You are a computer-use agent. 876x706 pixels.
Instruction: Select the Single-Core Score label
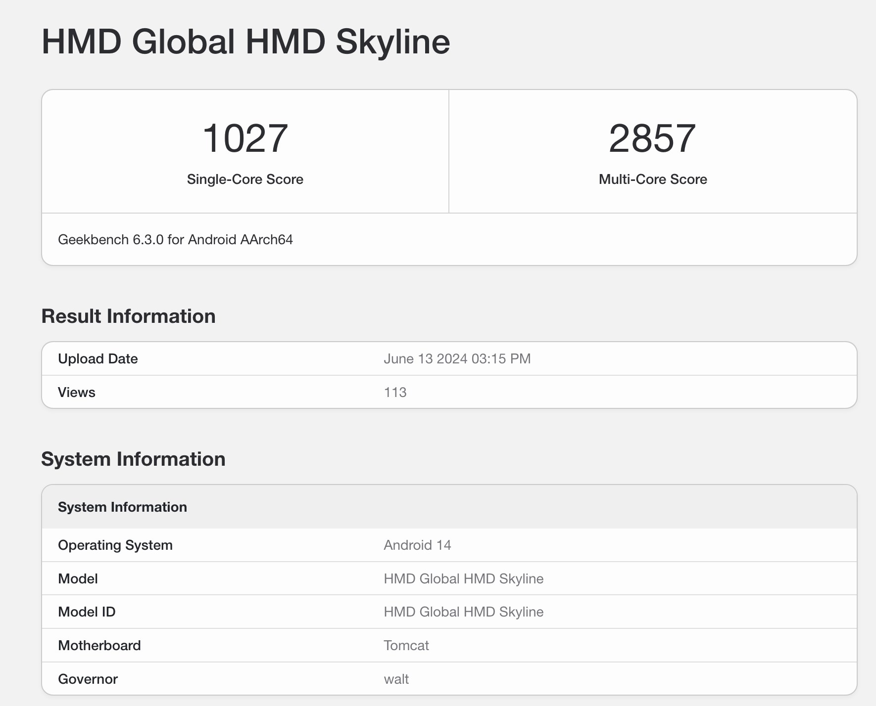(245, 179)
